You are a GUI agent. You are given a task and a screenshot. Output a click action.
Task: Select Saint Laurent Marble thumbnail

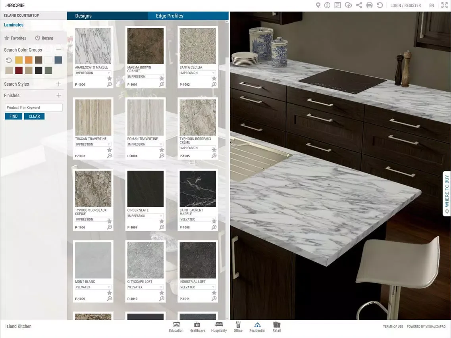pyautogui.click(x=198, y=189)
